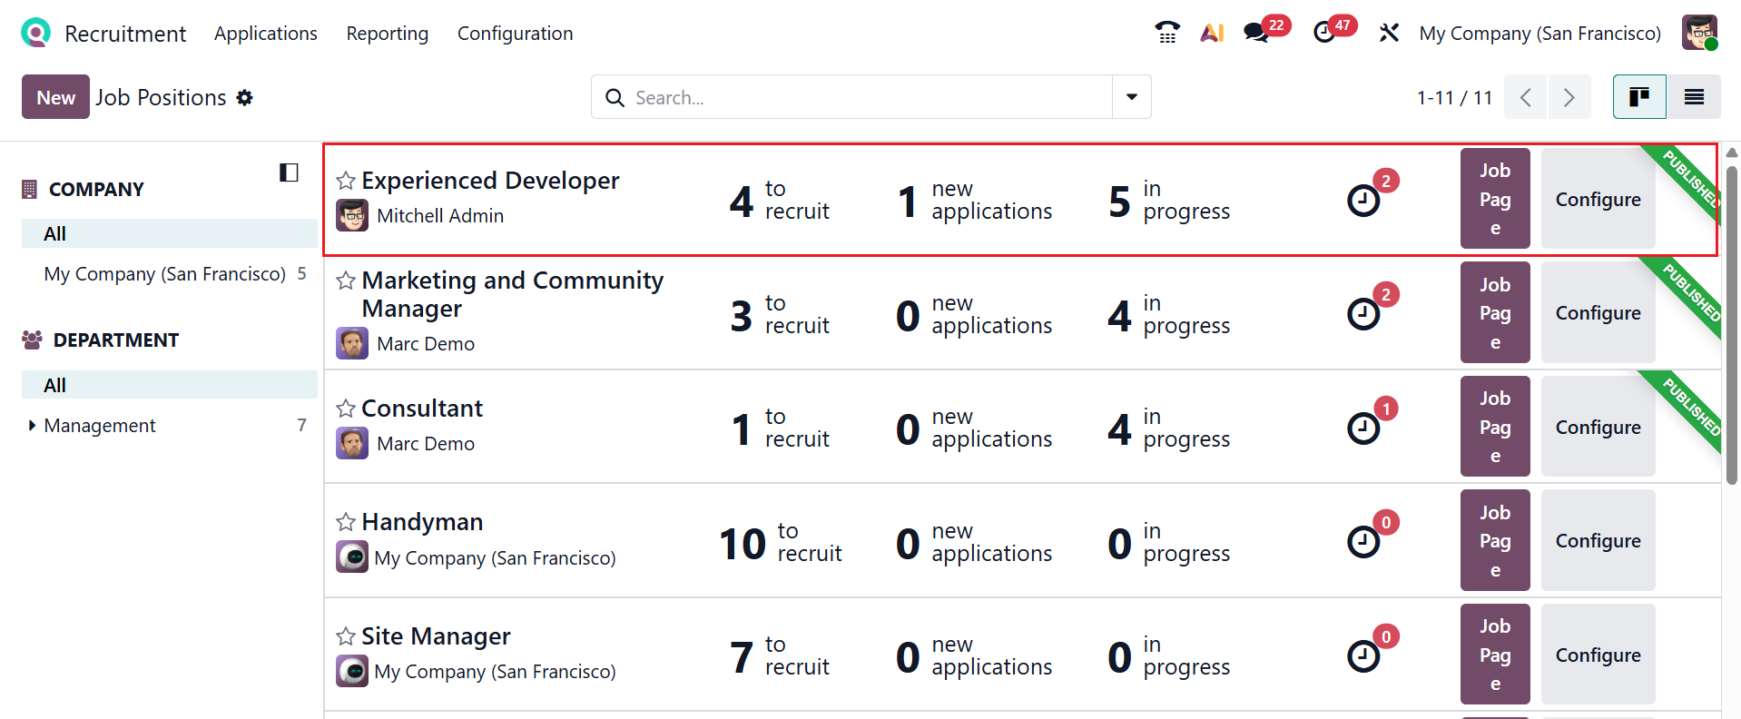Open the Configuration menu
Screen dimensions: 1741x719
[515, 34]
